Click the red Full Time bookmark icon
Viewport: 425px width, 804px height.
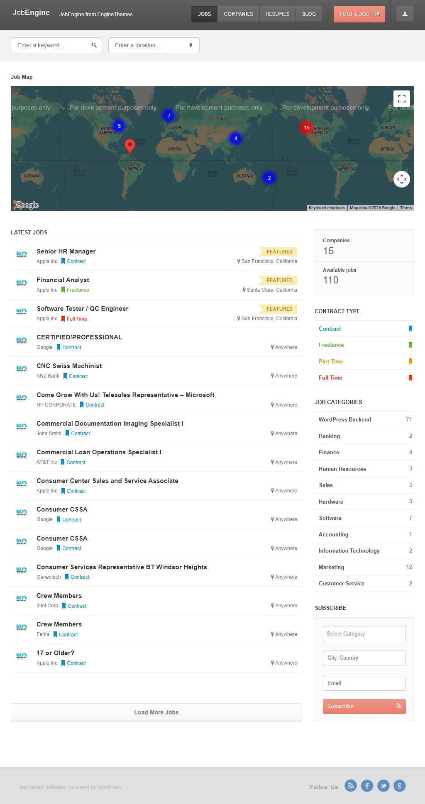(410, 378)
